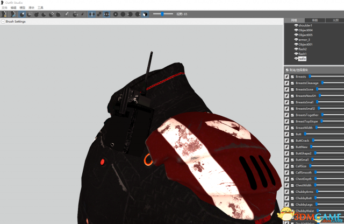This screenshot has height=224, width=344.
Task: Uncheck the ChestWidth slider checkbox
Action: click(292, 185)
